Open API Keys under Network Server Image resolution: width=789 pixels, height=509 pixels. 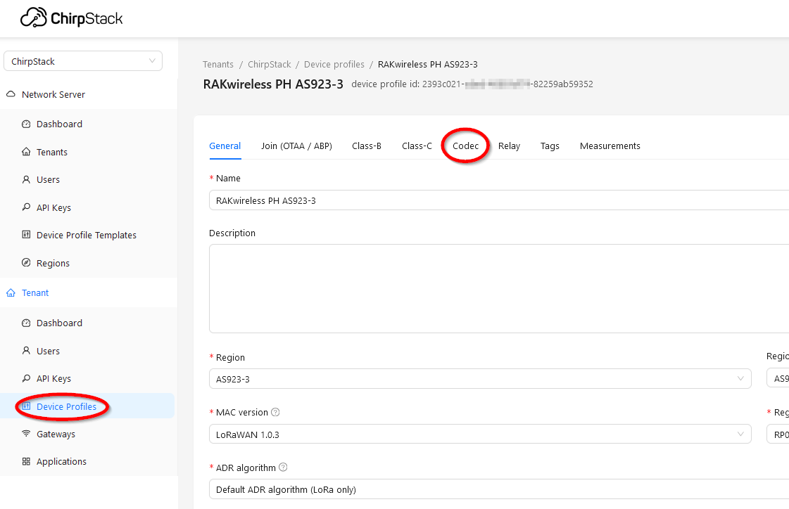(53, 208)
